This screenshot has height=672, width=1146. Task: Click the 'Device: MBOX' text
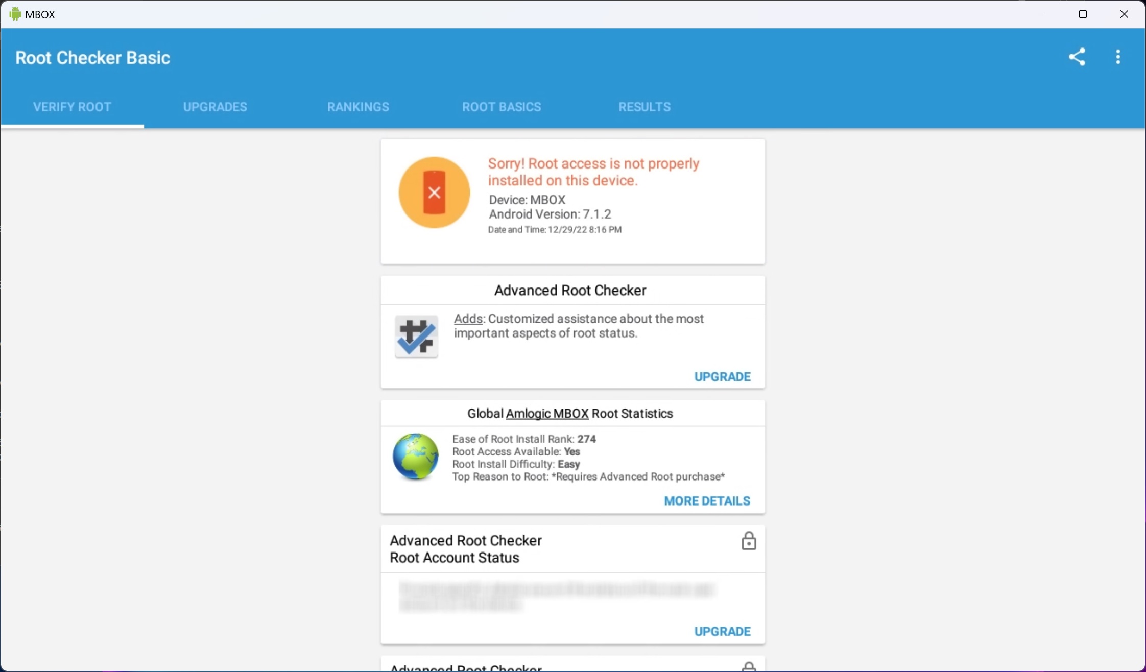pyautogui.click(x=527, y=200)
